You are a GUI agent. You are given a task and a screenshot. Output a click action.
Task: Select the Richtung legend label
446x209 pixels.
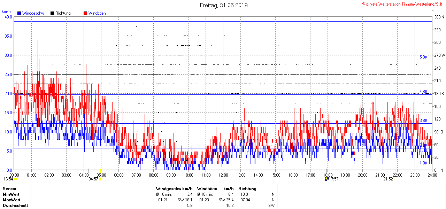pos(63,13)
